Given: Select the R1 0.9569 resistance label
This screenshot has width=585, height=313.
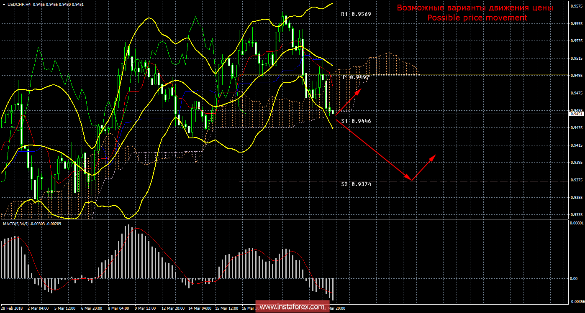Looking at the screenshot, I should click(x=356, y=14).
